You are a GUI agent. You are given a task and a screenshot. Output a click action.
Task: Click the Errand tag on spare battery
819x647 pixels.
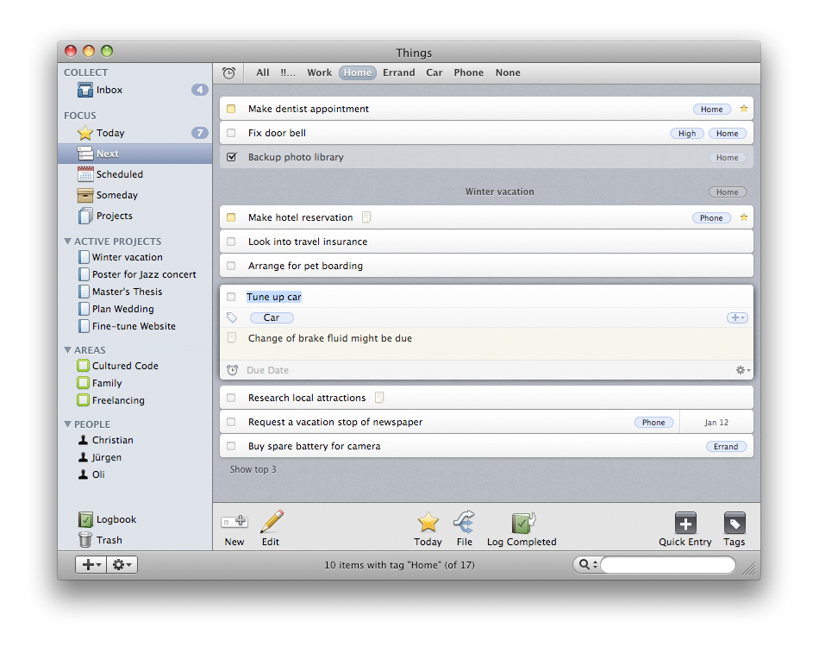point(726,446)
